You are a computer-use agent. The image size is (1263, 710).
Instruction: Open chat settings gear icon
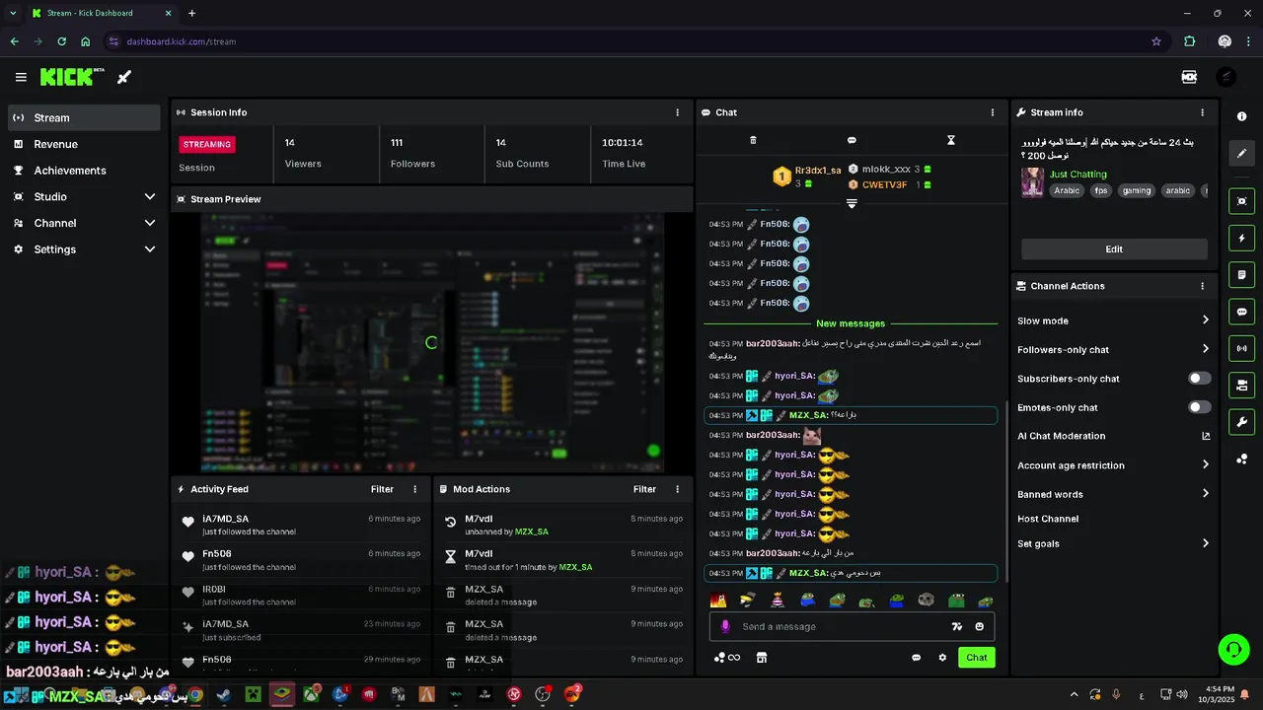coord(942,658)
